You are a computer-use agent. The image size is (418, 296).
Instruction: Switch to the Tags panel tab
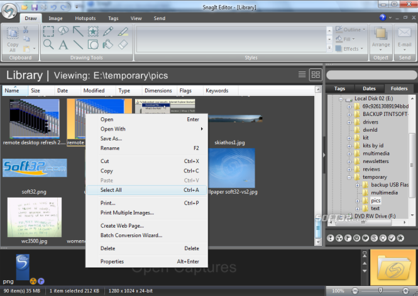coord(339,88)
